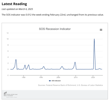Click the 2002 bump on the line
This screenshot has height=102, width=110.
62,66
